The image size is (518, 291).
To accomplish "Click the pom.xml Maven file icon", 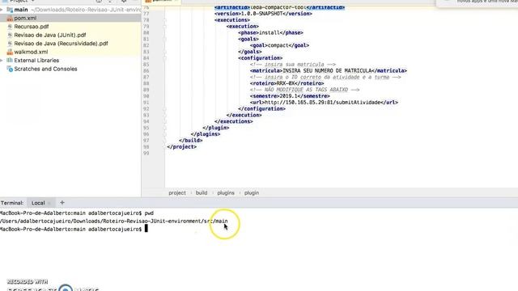I will (10, 19).
